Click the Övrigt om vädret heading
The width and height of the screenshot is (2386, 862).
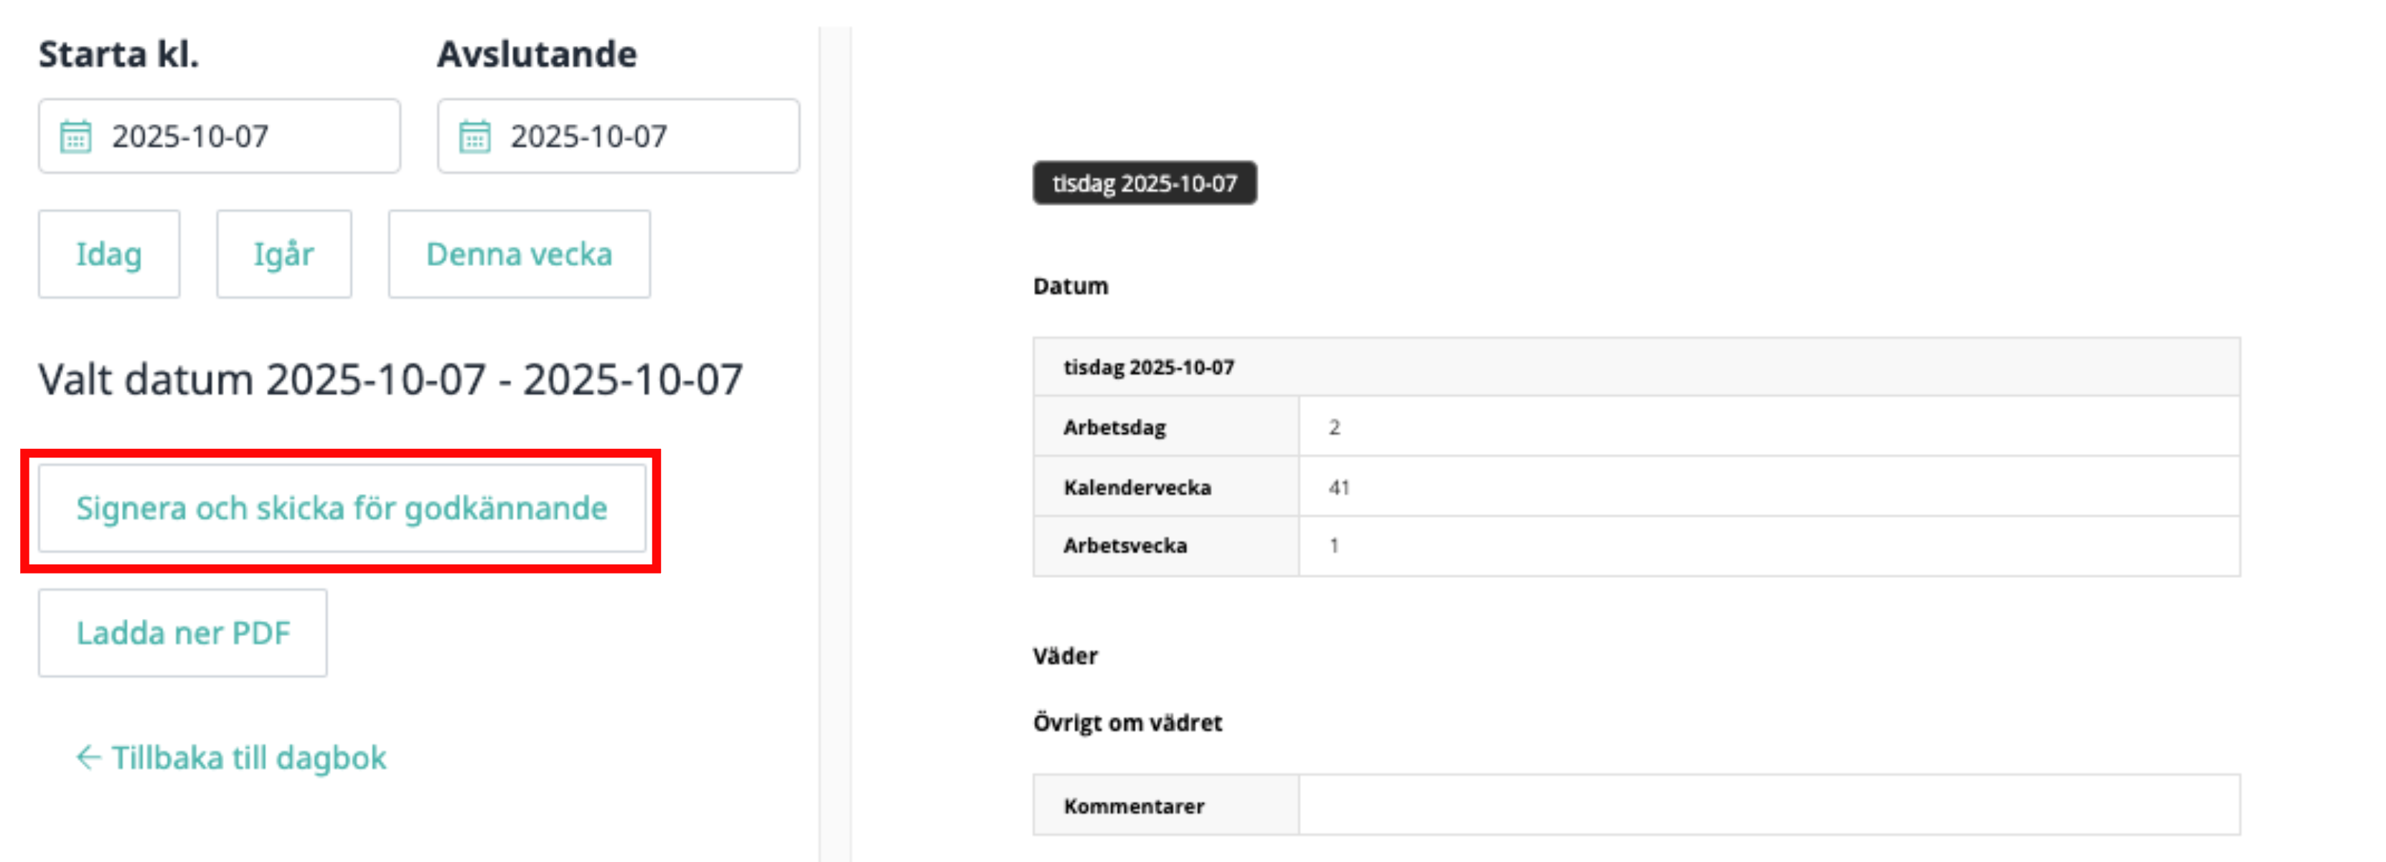[x=1127, y=723]
